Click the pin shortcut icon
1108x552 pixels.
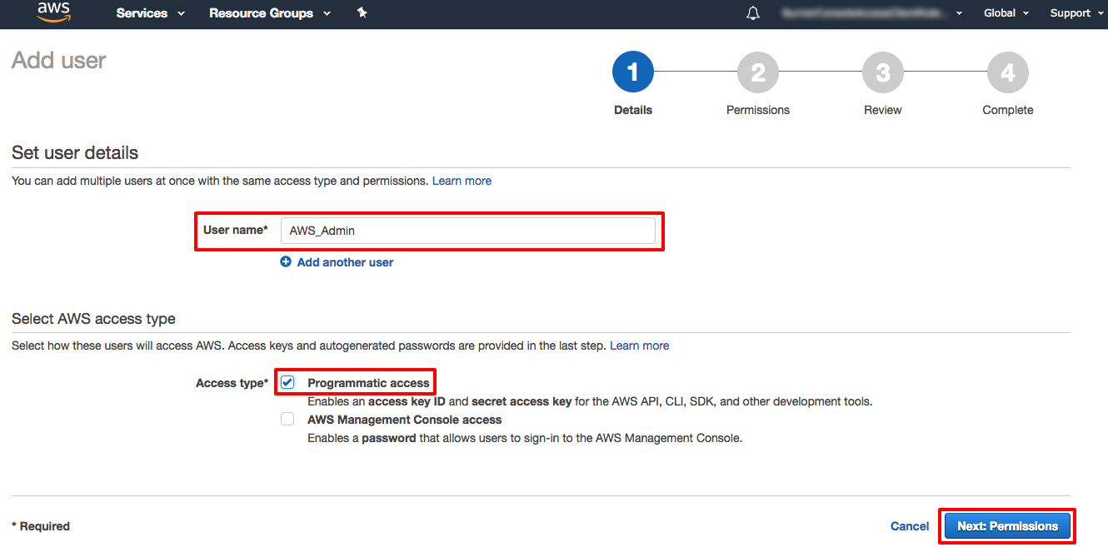pos(362,12)
